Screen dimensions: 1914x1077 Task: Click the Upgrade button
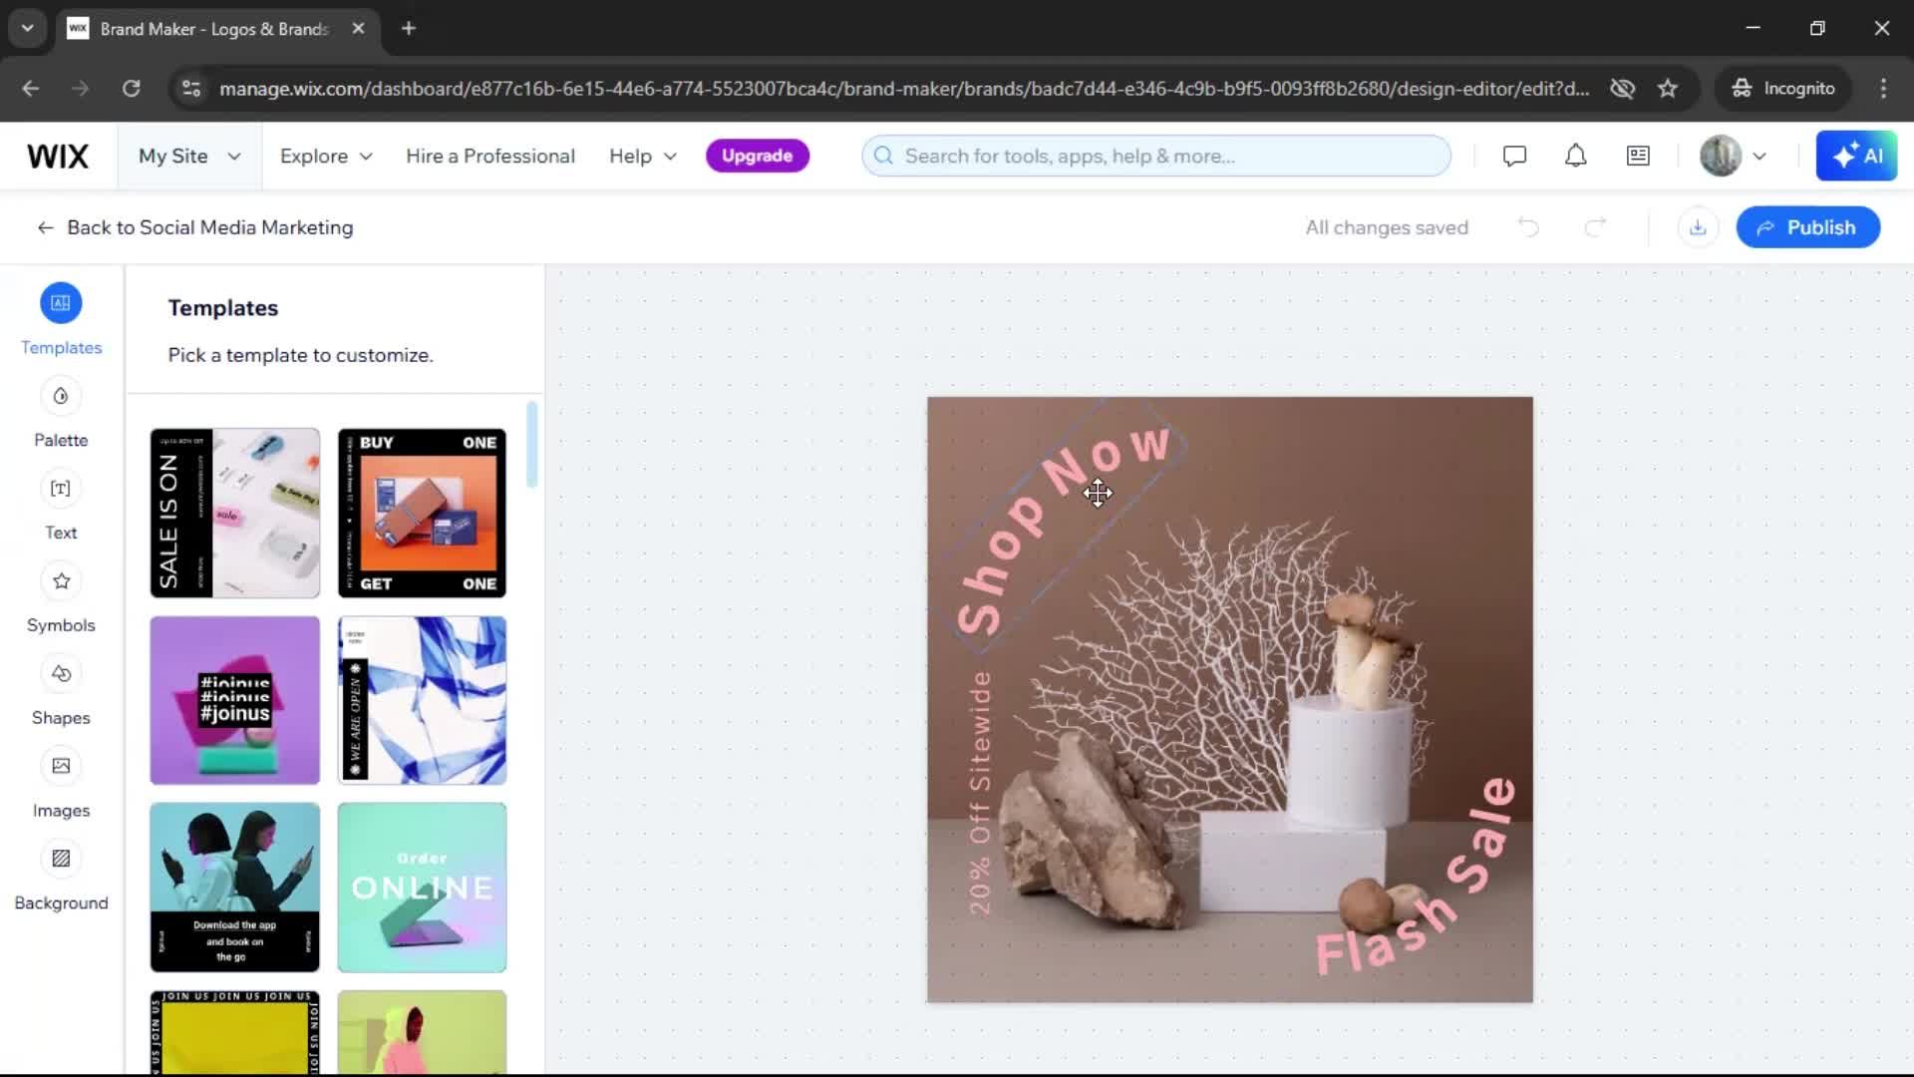(x=757, y=156)
